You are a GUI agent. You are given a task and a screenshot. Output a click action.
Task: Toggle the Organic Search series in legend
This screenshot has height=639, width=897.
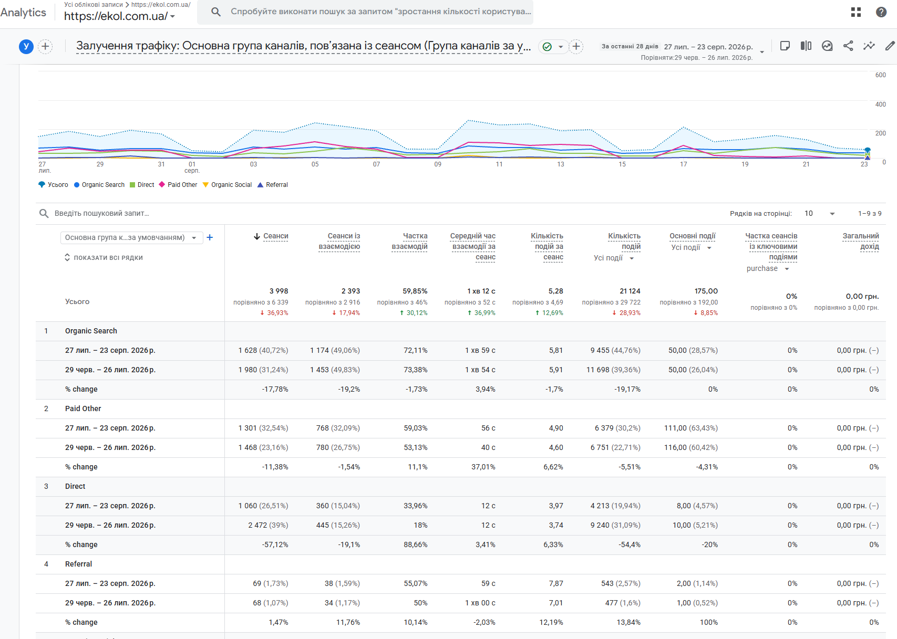[99, 185]
